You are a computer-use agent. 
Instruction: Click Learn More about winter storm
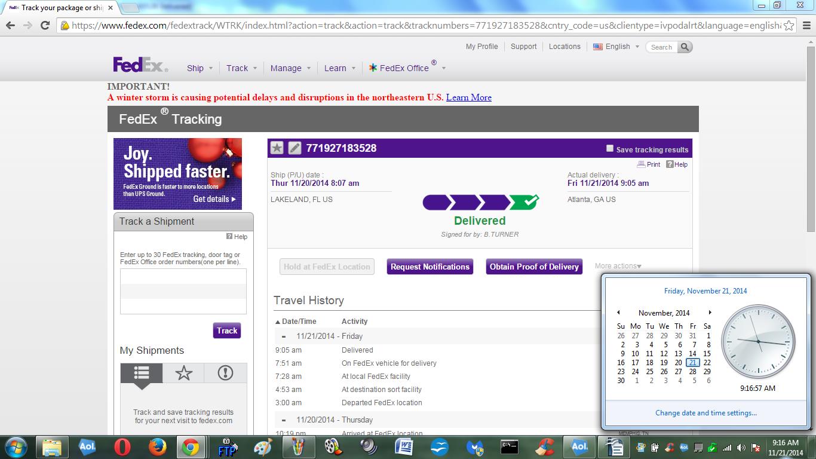pos(469,97)
